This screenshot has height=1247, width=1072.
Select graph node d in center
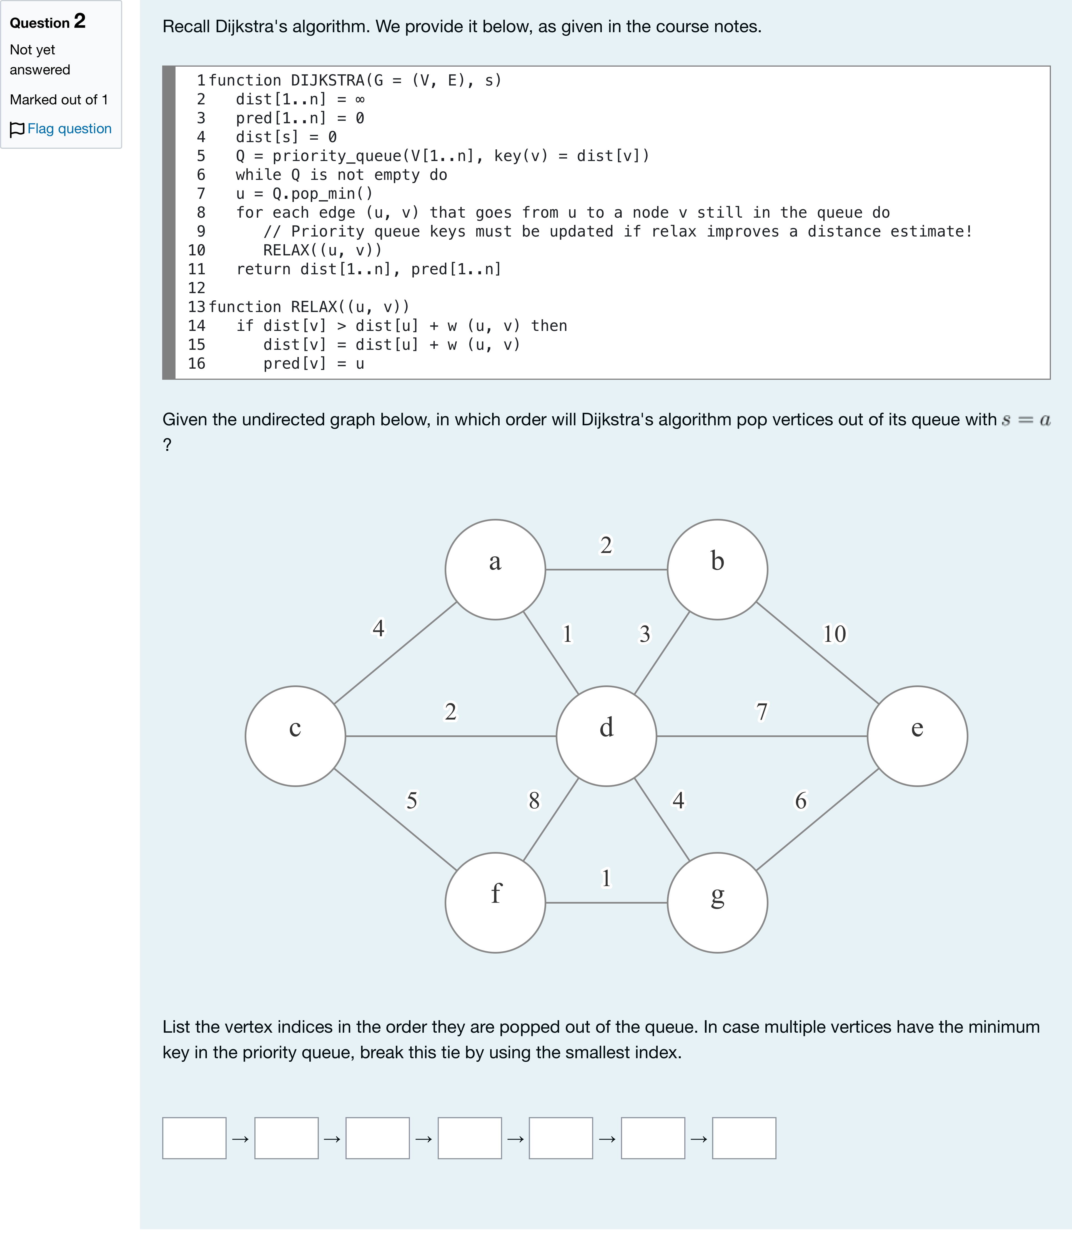pyautogui.click(x=607, y=736)
